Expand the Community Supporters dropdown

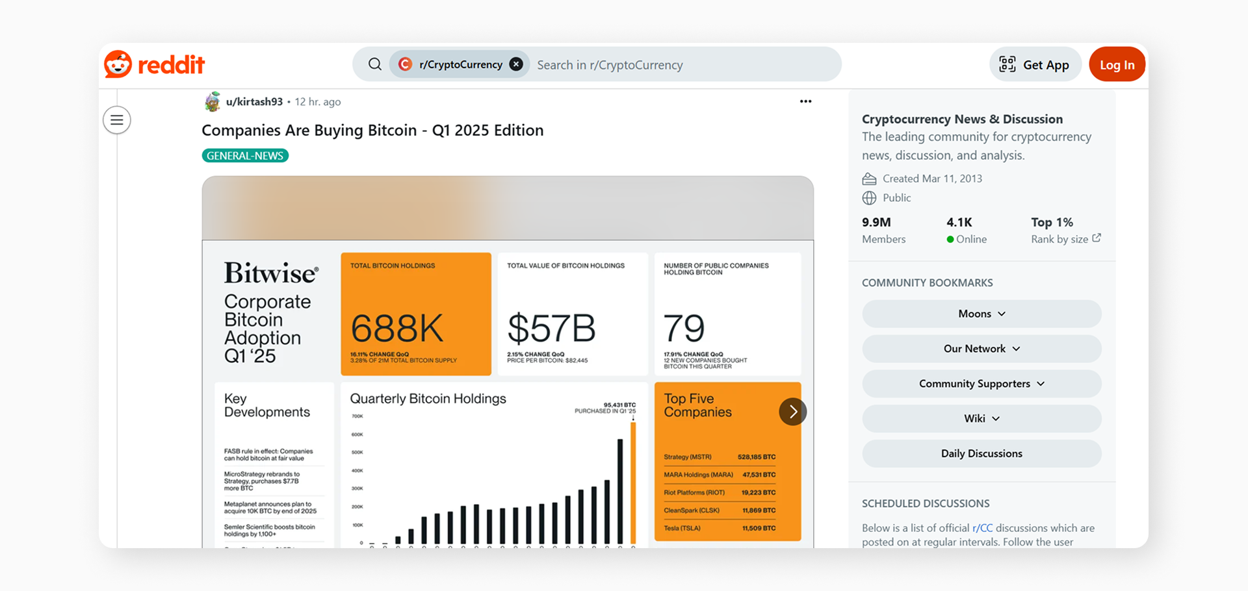pyautogui.click(x=981, y=384)
